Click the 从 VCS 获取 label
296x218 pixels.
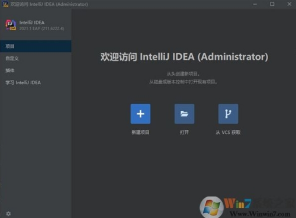point(228,132)
